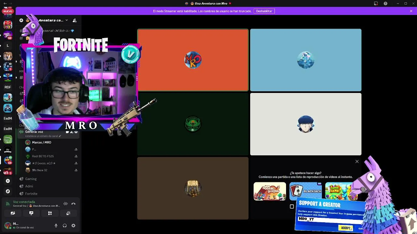
Task: Click the back navigation arrow in title bar
Action: click(x=5, y=4)
